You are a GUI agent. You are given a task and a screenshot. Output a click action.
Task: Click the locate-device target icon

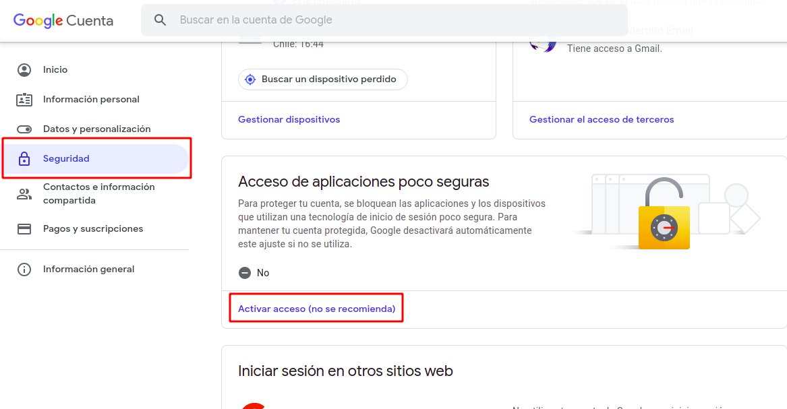click(250, 80)
